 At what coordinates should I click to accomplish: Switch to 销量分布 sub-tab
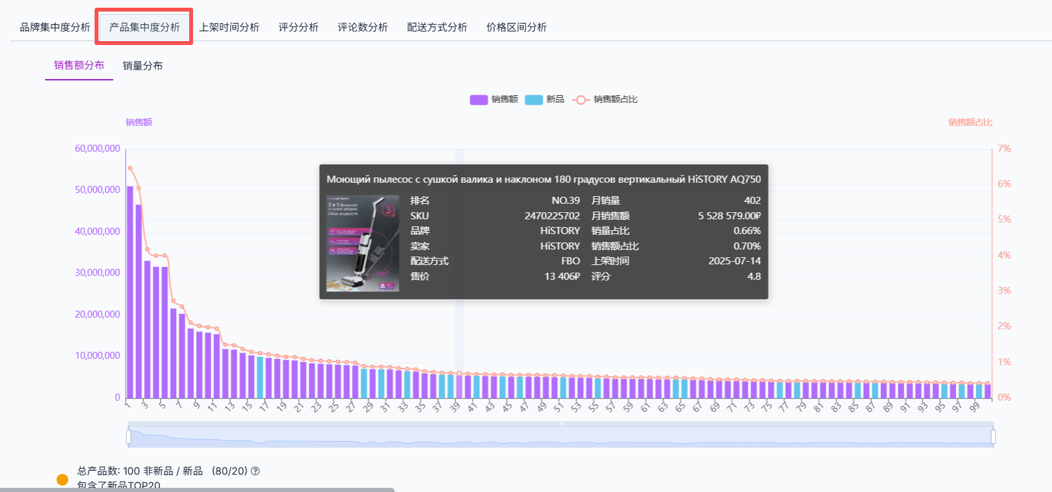coord(143,66)
